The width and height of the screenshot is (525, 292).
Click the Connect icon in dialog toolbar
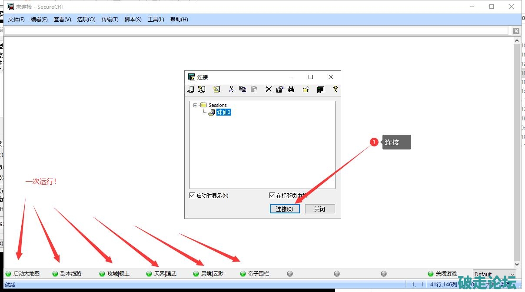pos(190,90)
